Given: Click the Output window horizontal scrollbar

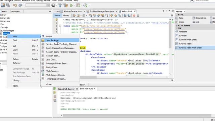Looking at the screenshot, I should coord(137,115).
